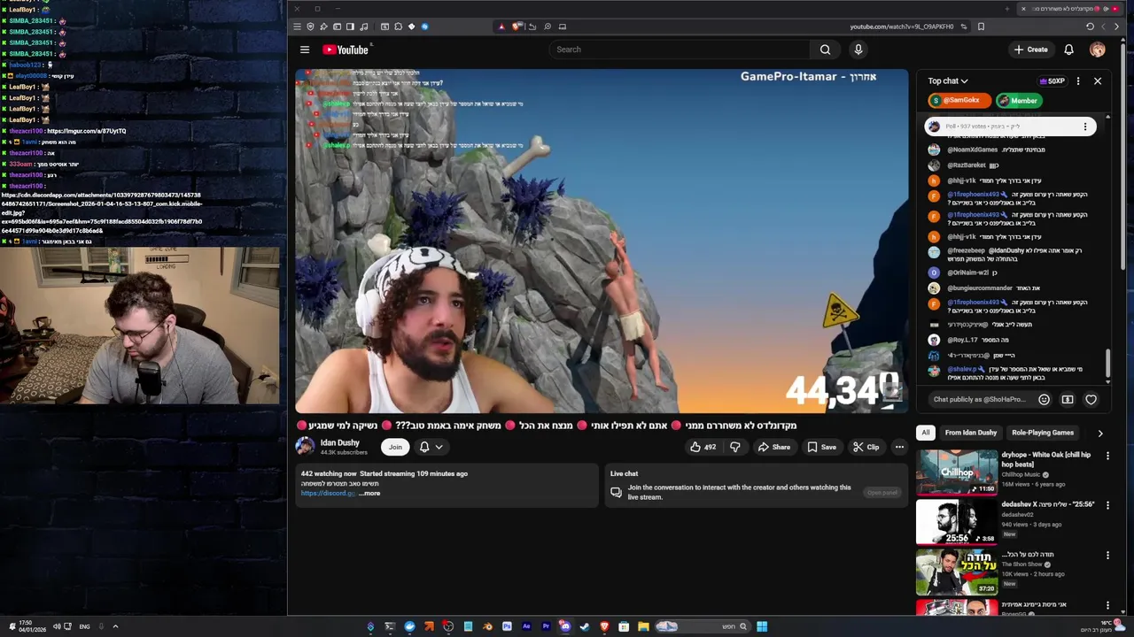Open Brave browser from the taskbar
The height and width of the screenshot is (637, 1134).
pyautogui.click(x=604, y=626)
